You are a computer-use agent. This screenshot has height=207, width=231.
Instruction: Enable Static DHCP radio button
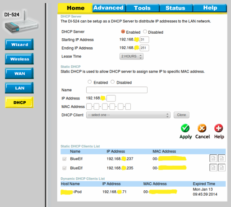coord(90,82)
